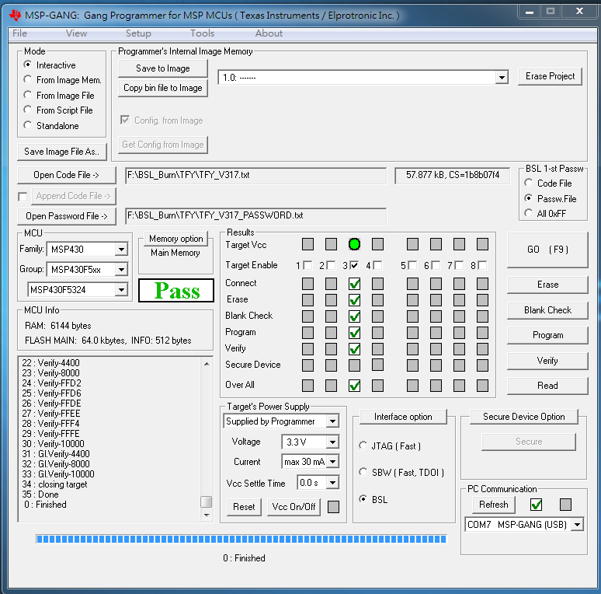Expand the Voltage 3.3 V dropdown

[332, 442]
